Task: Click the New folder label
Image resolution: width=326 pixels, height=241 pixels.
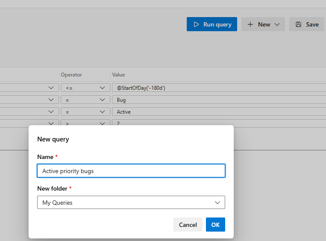Action: 52,188
